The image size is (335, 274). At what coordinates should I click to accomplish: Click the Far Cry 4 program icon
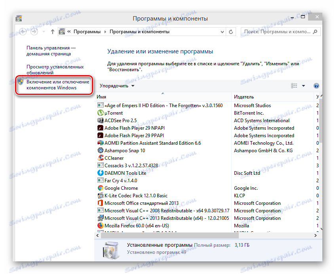(101, 181)
